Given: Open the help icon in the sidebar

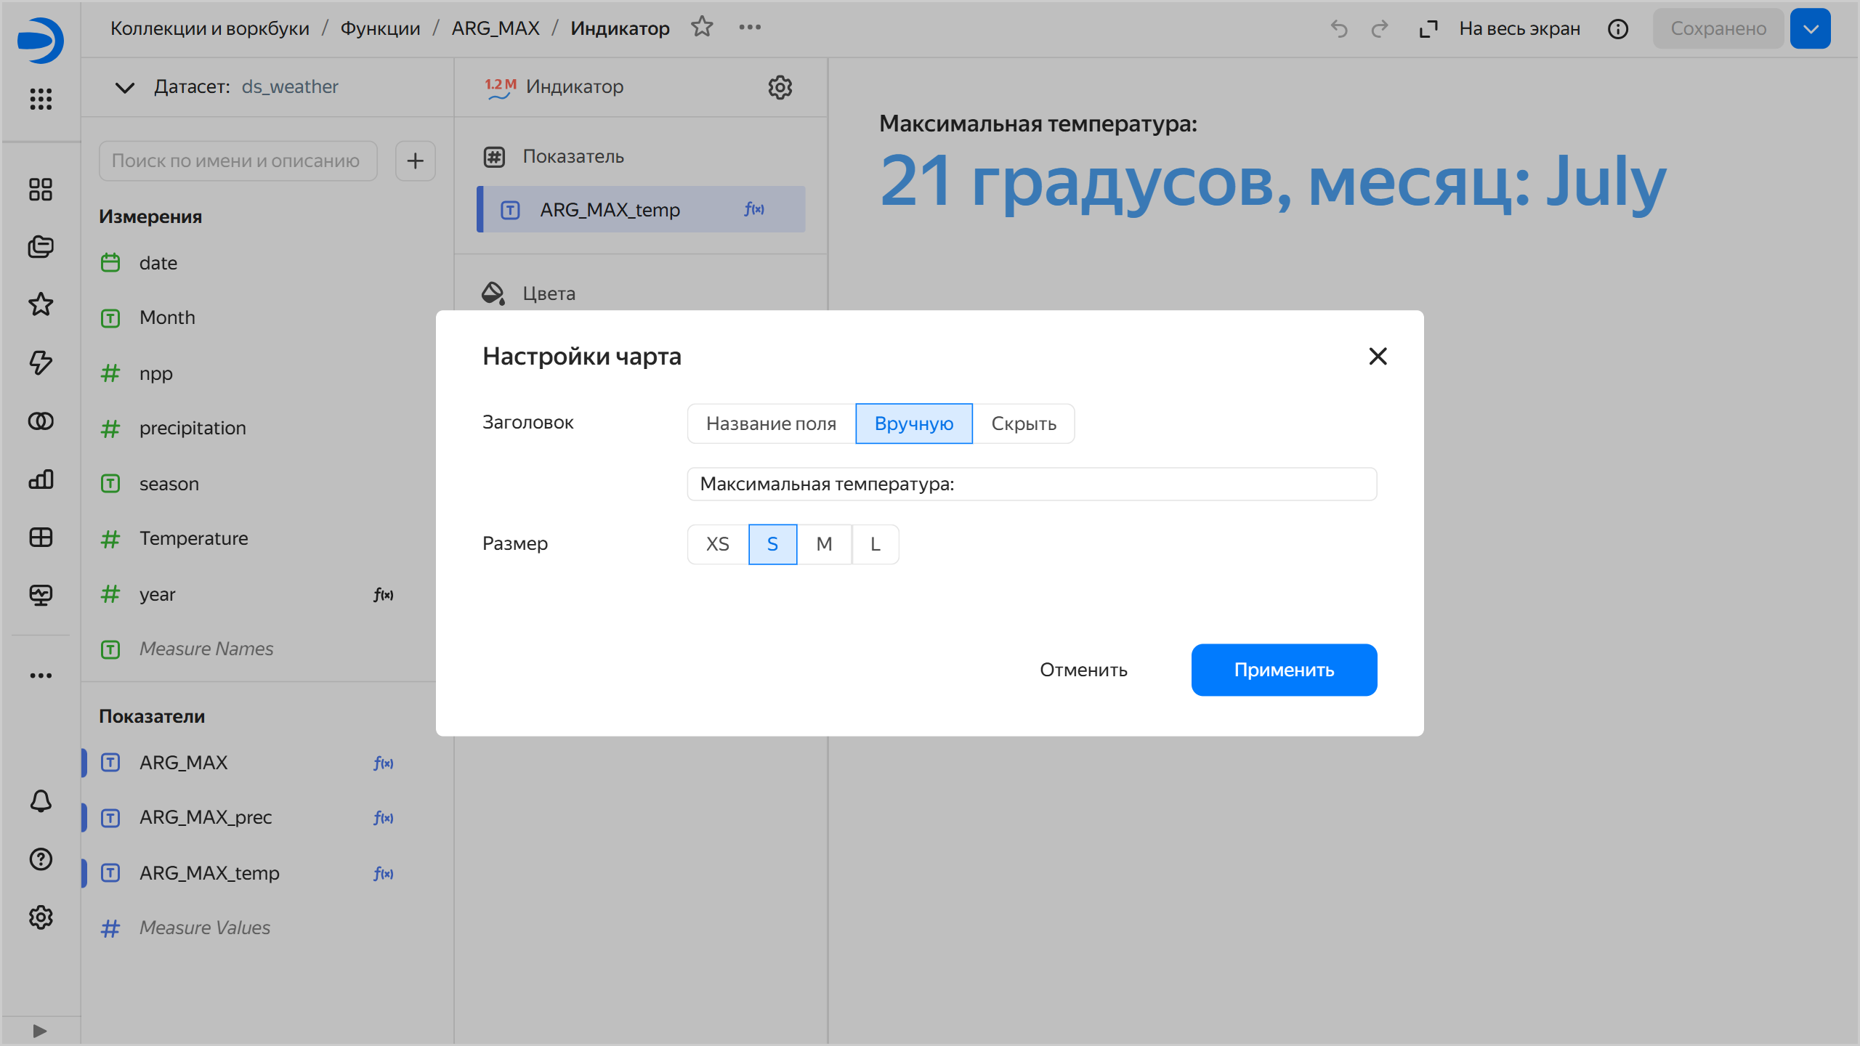Looking at the screenshot, I should click(41, 859).
